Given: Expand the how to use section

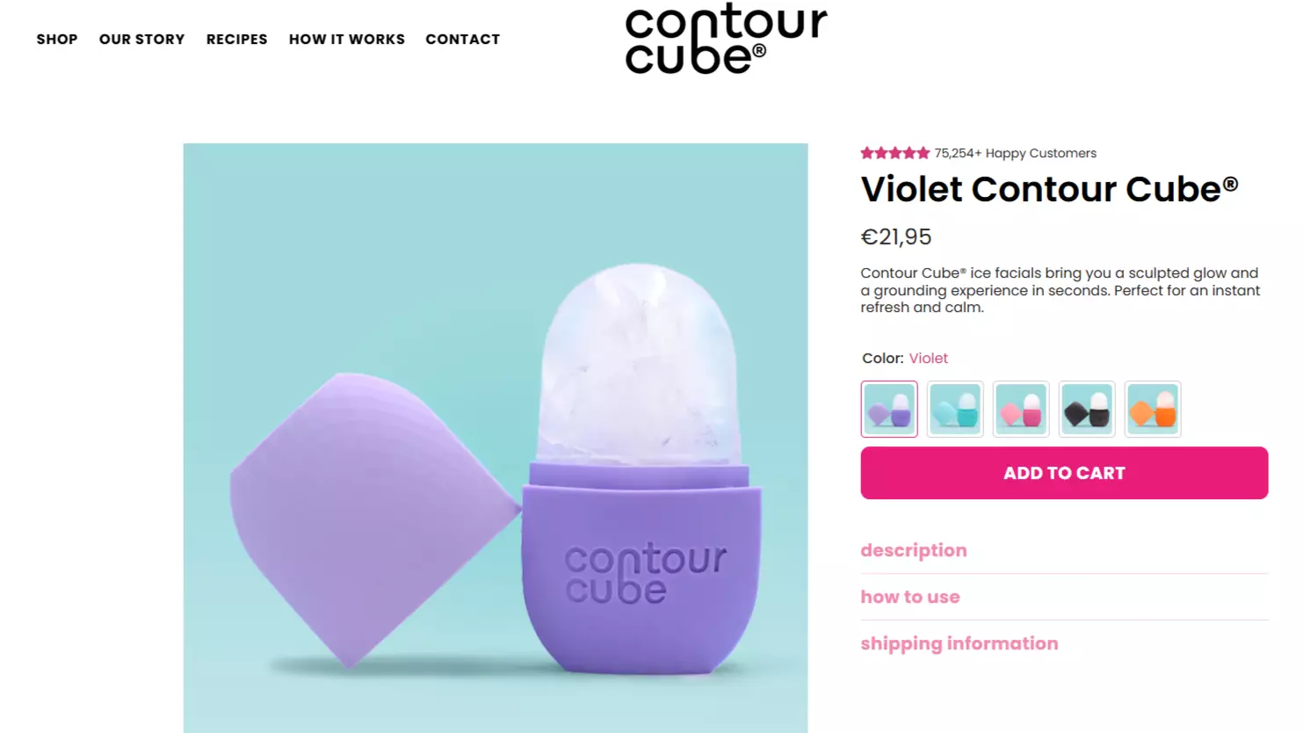Looking at the screenshot, I should pos(1064,597).
